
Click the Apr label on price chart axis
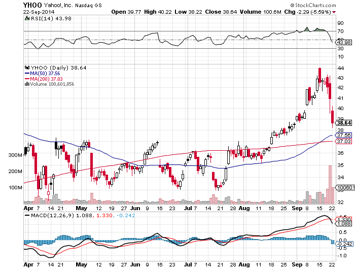coord(28,208)
